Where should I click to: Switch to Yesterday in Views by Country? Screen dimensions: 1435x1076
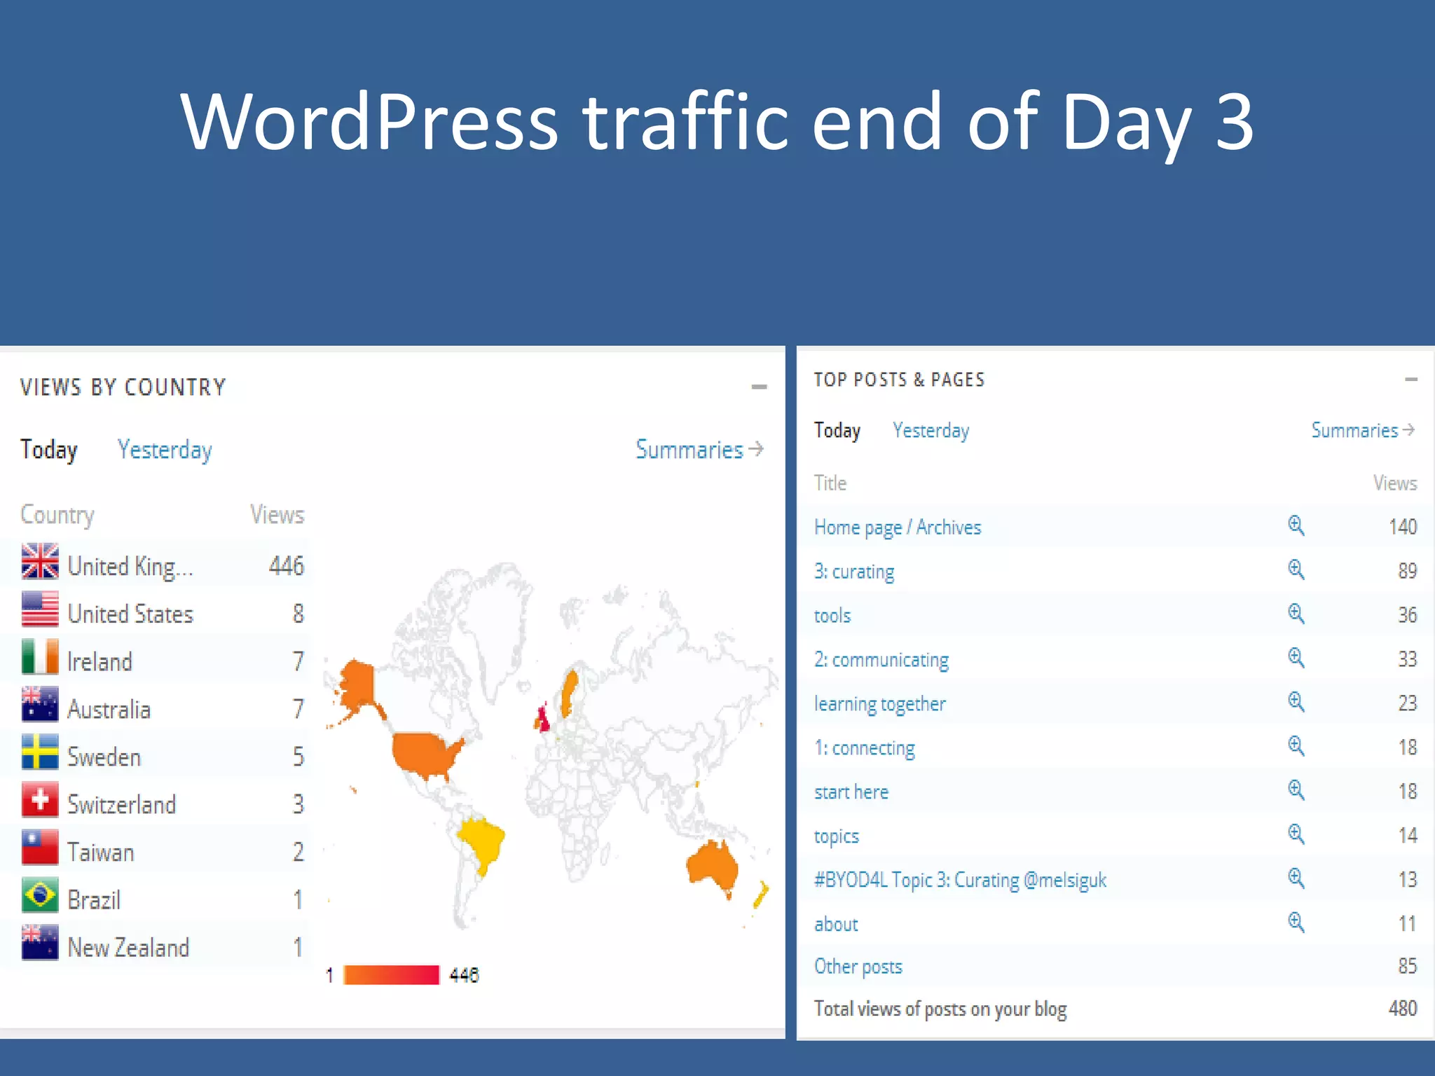tap(165, 450)
